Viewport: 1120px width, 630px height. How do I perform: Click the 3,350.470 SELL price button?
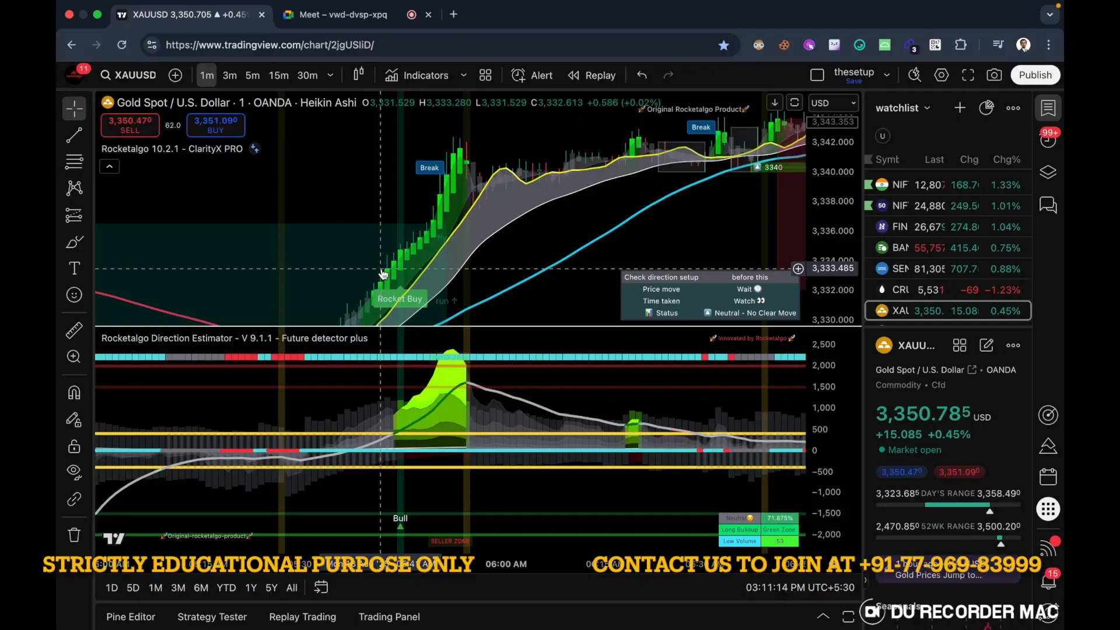coord(130,125)
